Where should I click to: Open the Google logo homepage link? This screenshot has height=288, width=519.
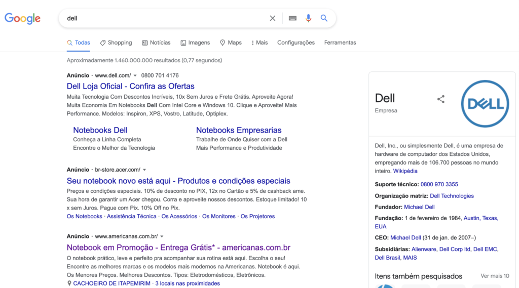pos(22,19)
